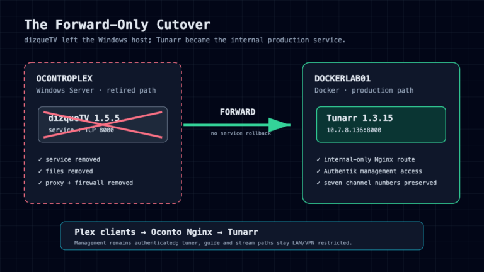Click the Tunarr 1.3.15 box title

point(360,118)
